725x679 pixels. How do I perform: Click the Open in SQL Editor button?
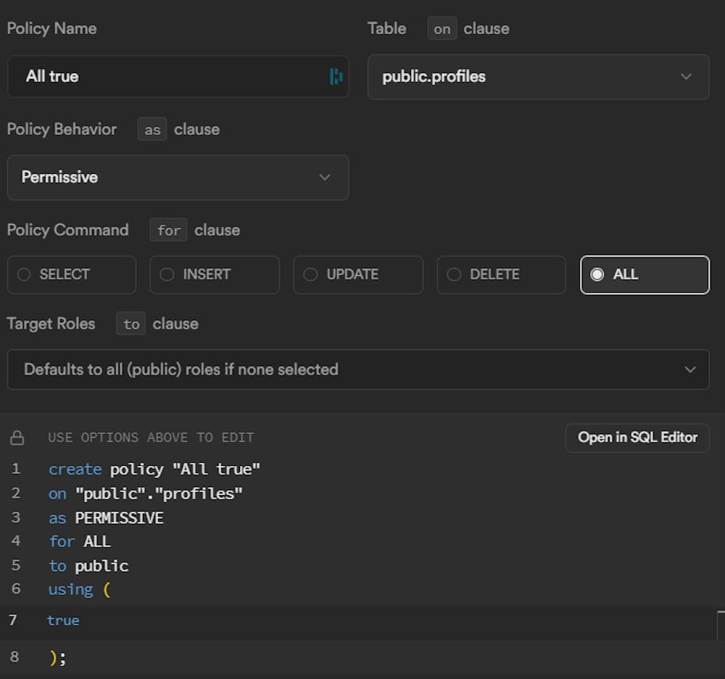pyautogui.click(x=637, y=438)
